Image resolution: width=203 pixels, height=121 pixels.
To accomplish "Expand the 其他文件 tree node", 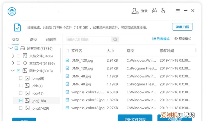I will [13, 63].
